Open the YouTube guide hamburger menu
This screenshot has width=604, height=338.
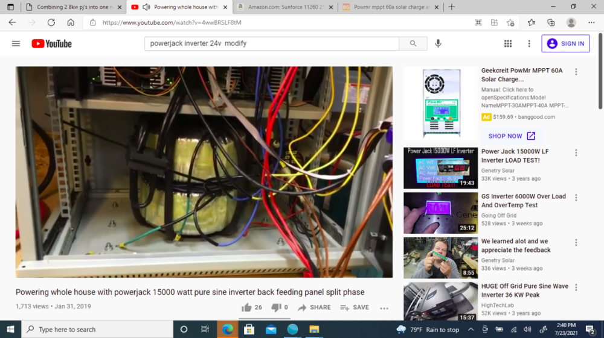click(x=16, y=43)
